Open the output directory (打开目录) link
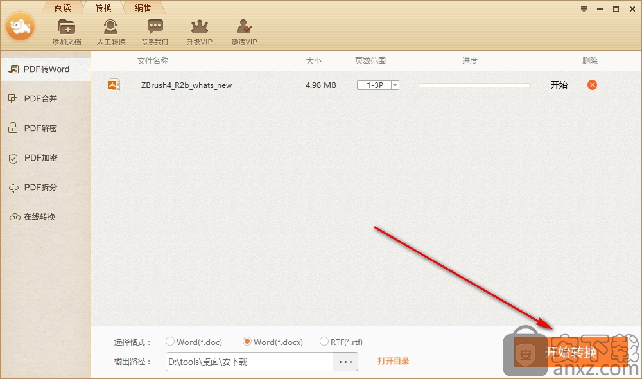 pos(393,361)
